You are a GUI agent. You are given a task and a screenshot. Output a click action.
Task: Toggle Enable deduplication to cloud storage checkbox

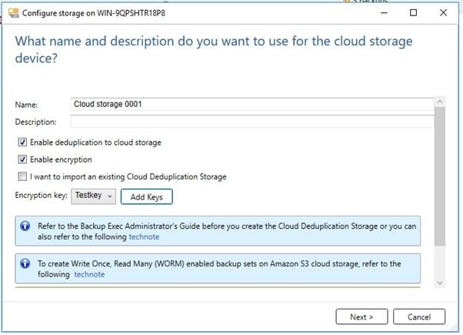point(22,142)
